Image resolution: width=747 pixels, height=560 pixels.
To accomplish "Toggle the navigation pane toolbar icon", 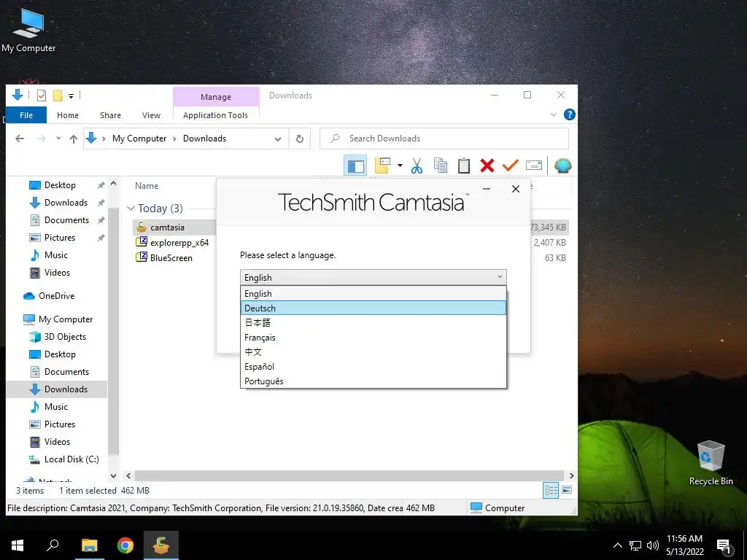I will click(355, 166).
